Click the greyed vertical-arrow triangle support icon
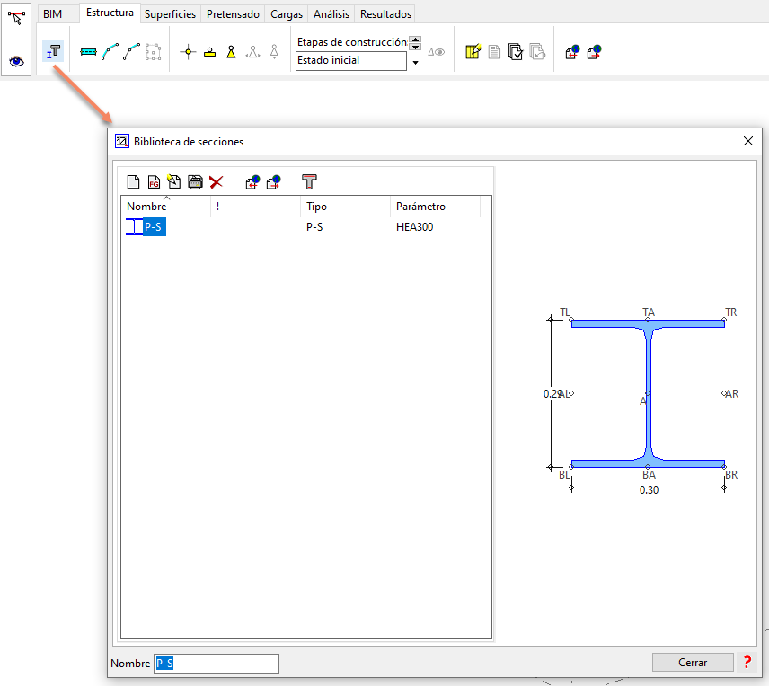769x686 pixels. 274,52
